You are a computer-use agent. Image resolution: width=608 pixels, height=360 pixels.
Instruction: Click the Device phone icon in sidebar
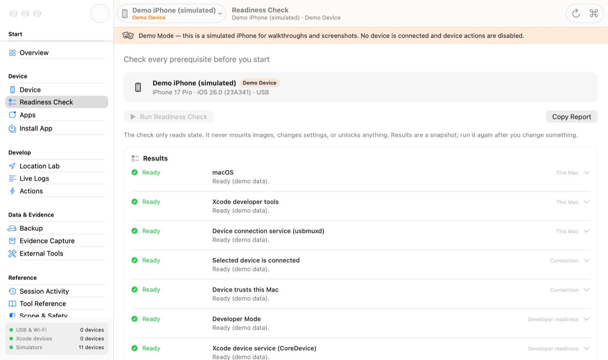pyautogui.click(x=12, y=90)
